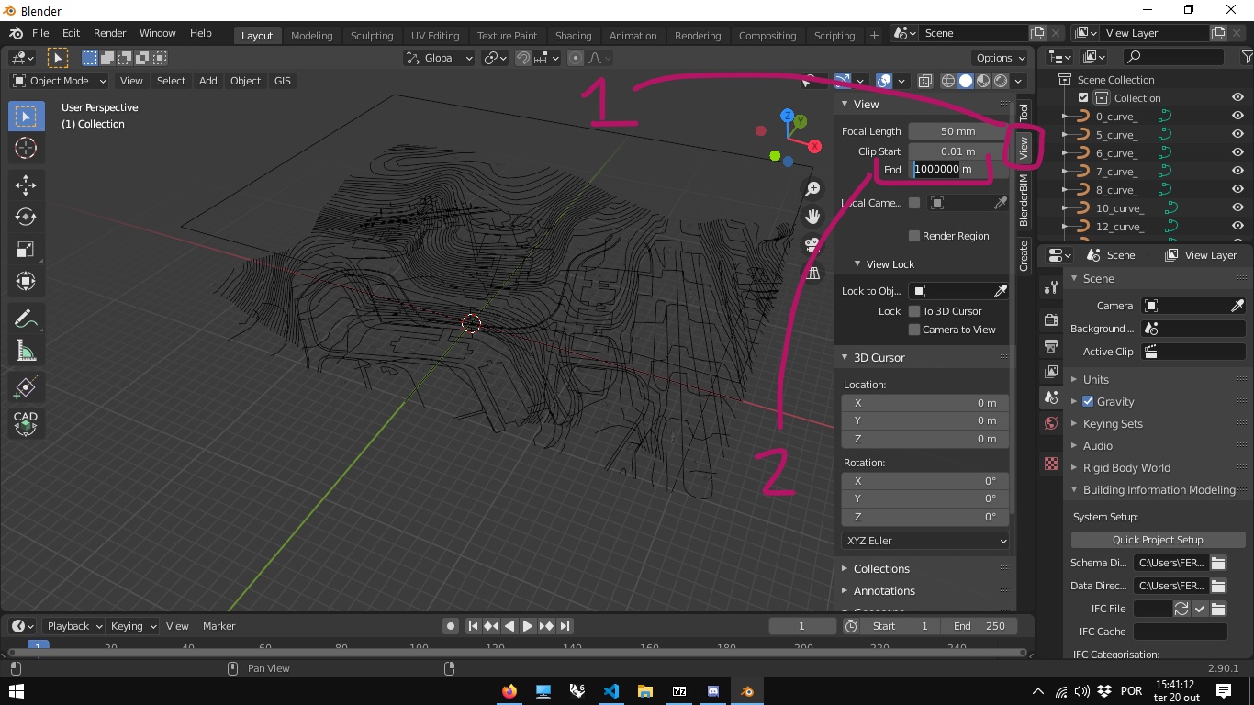Screen dimensions: 1254x705
Task: Switch to orthographic grid view icon
Action: [812, 274]
